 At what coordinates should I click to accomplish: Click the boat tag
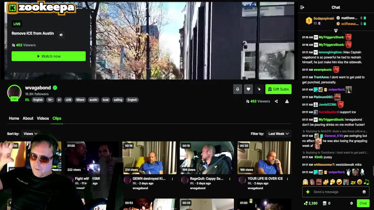(x=106, y=100)
